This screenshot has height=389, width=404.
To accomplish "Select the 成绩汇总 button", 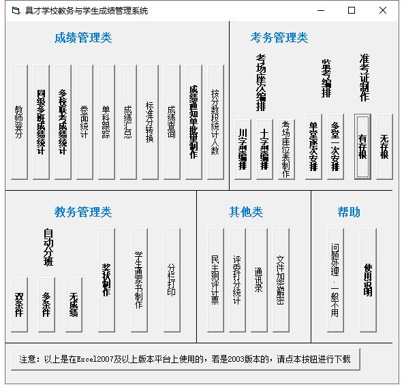I will tap(128, 122).
